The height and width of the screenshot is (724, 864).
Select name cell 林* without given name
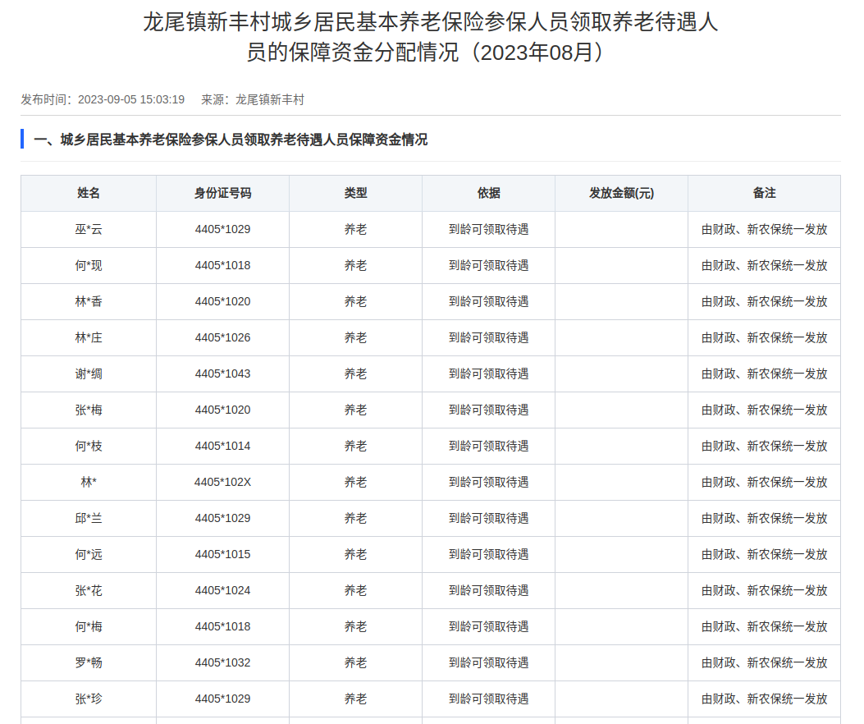[x=89, y=482]
